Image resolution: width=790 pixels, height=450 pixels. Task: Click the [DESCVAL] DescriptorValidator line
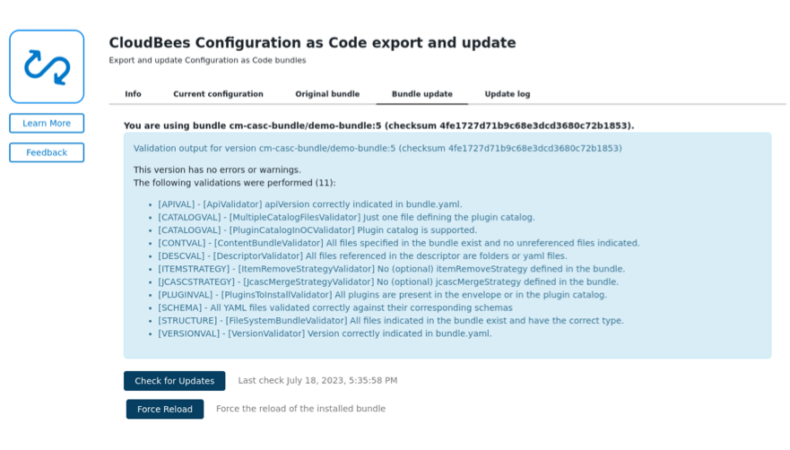pyautogui.click(x=362, y=256)
